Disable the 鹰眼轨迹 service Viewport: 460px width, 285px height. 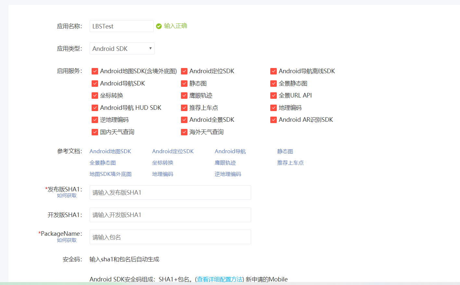pyautogui.click(x=184, y=95)
